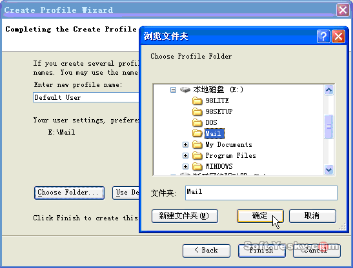Click the profile name field with Default User

click(86, 97)
